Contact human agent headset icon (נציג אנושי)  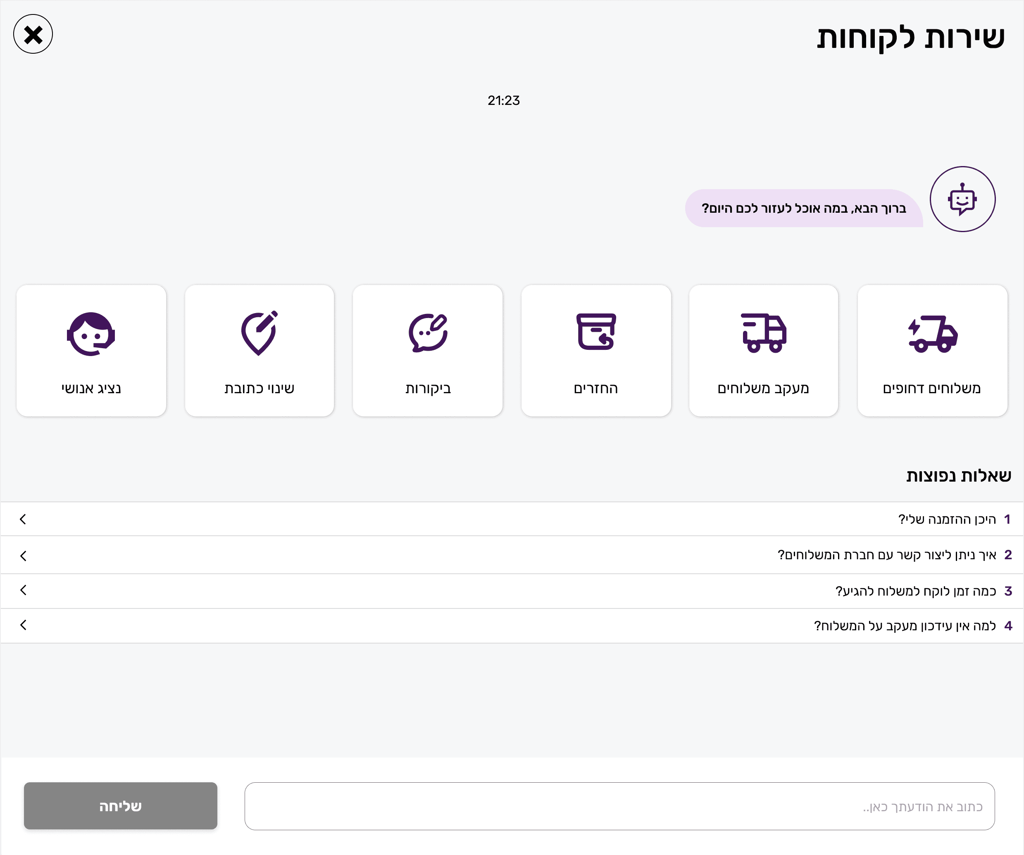coord(91,334)
